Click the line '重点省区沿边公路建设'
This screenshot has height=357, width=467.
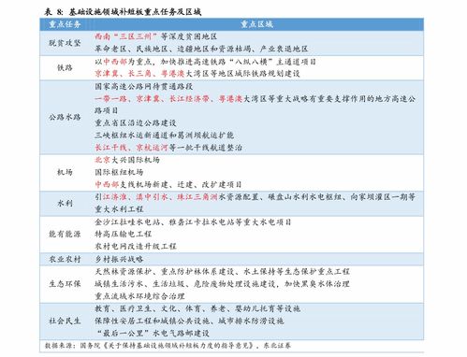click(136, 122)
